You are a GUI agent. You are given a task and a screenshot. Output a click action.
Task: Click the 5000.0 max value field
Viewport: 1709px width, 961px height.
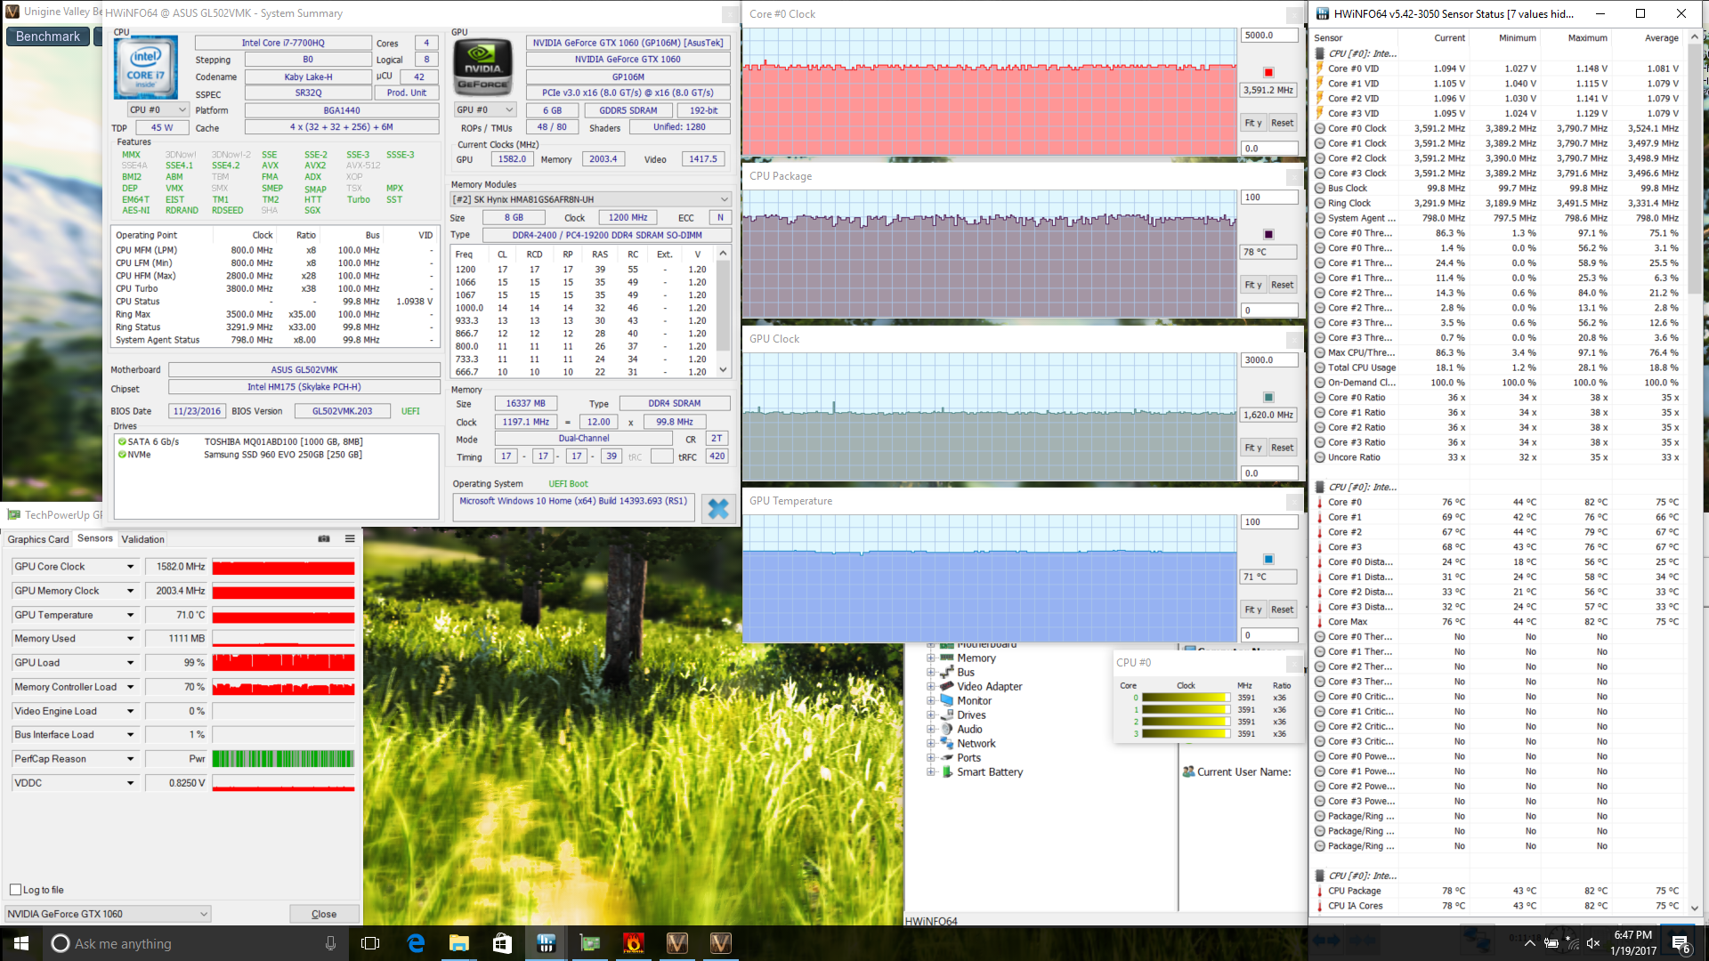click(x=1269, y=35)
